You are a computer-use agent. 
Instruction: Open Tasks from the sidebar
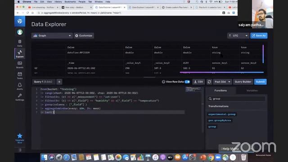tap(20, 76)
